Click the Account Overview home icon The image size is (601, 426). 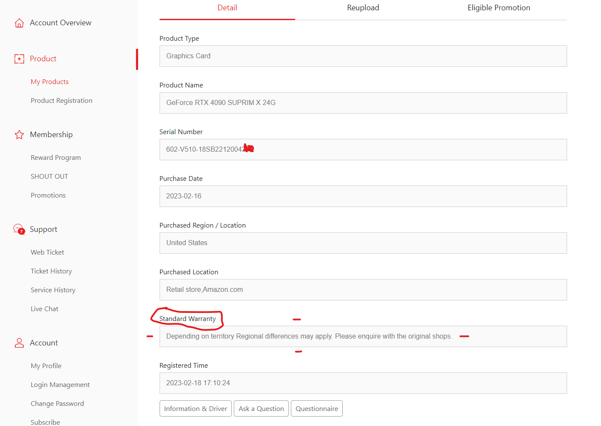(x=19, y=23)
